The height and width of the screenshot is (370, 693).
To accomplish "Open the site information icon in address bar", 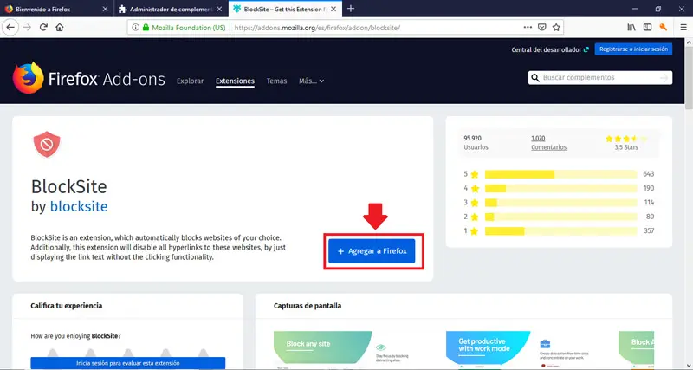I will 136,28.
